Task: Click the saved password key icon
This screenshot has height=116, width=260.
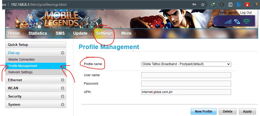Action: [x=194, y=4]
